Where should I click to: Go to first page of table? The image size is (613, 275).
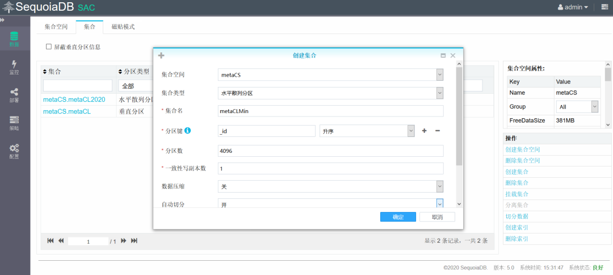tap(51, 241)
